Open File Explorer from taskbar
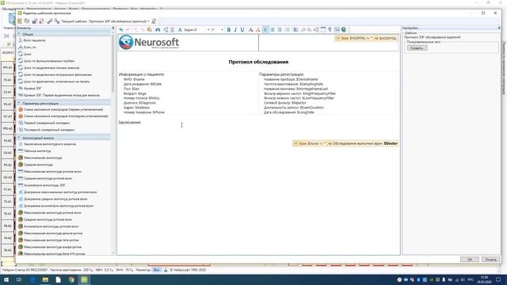The height and width of the screenshot is (285, 507). pyautogui.click(x=45, y=279)
